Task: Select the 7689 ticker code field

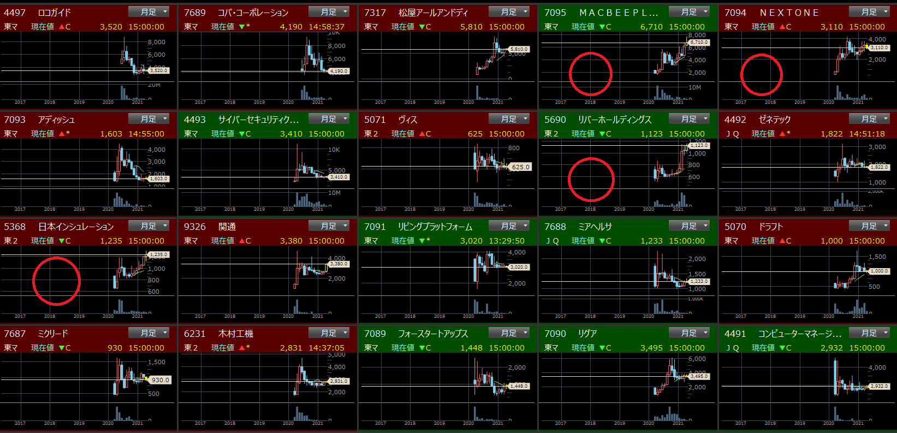Action: (x=195, y=13)
